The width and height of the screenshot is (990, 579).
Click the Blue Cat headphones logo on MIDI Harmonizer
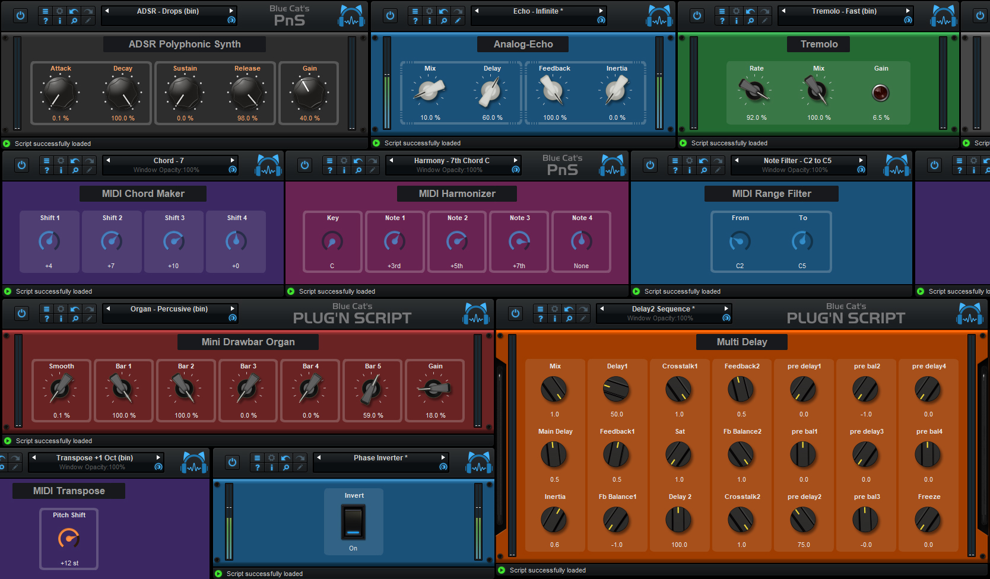tap(613, 166)
